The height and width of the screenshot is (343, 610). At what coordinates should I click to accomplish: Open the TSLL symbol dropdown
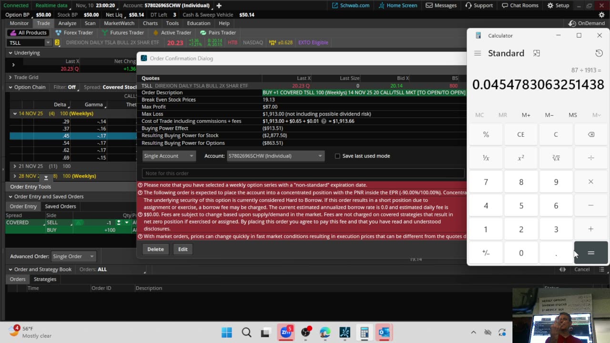tap(48, 42)
